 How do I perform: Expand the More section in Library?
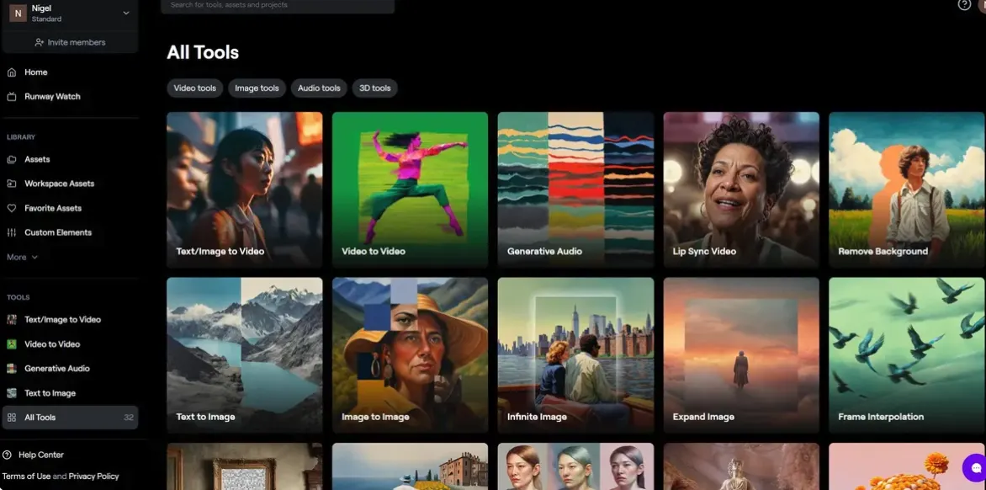click(23, 258)
